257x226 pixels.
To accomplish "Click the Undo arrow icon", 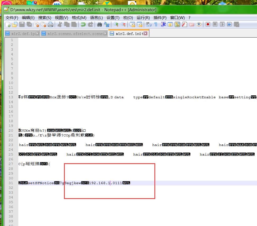I will pyautogui.click(x=83, y=25).
